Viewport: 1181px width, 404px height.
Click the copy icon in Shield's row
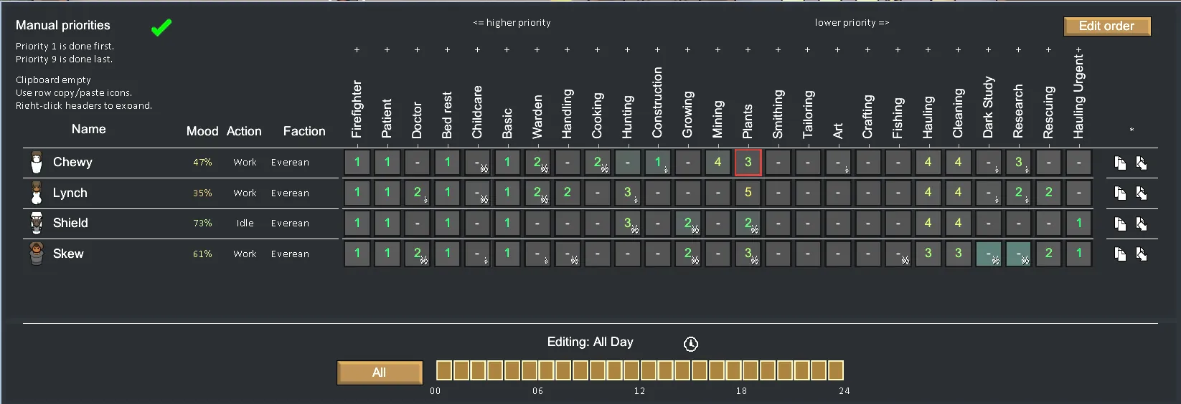[x=1120, y=224]
